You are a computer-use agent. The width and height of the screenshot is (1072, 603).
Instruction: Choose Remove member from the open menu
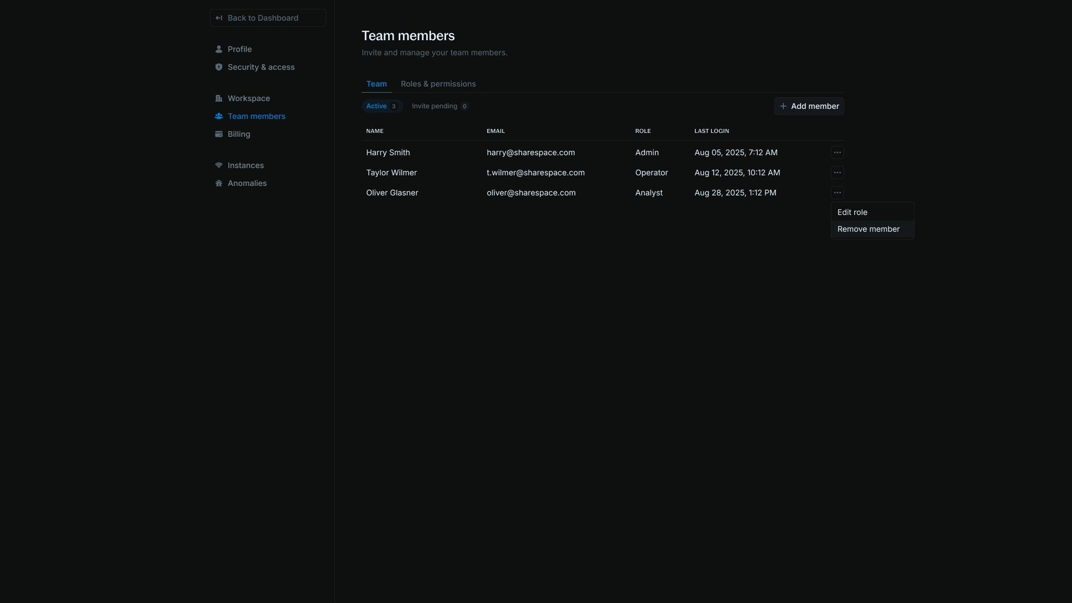868,229
